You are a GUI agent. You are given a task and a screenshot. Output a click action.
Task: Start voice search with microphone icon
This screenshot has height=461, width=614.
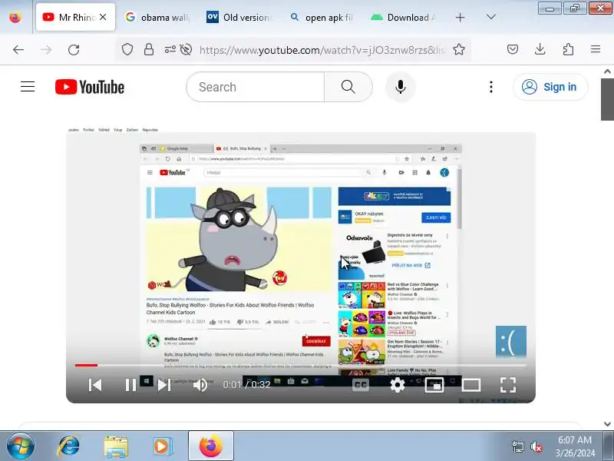pyautogui.click(x=400, y=87)
